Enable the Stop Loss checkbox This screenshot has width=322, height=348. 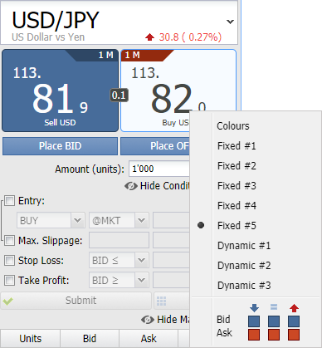pyautogui.click(x=9, y=260)
